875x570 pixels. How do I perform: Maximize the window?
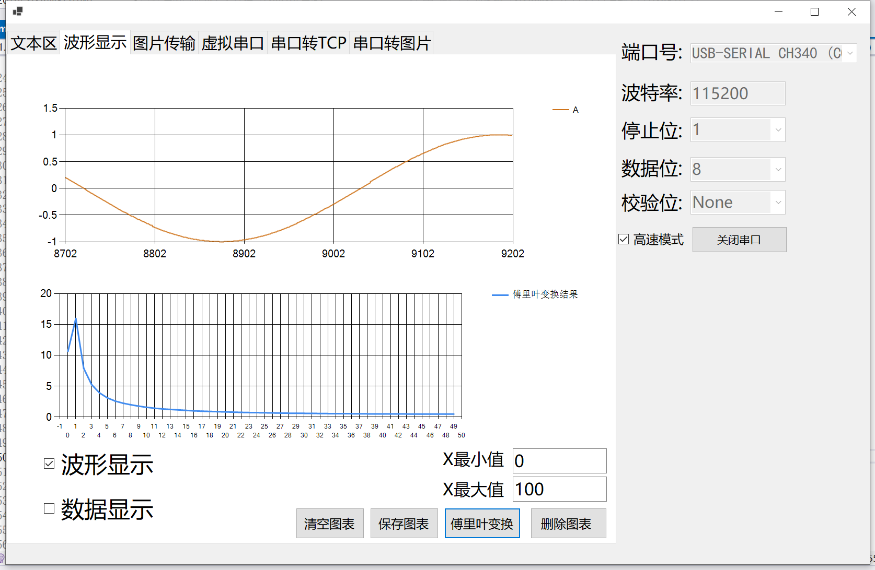[814, 11]
